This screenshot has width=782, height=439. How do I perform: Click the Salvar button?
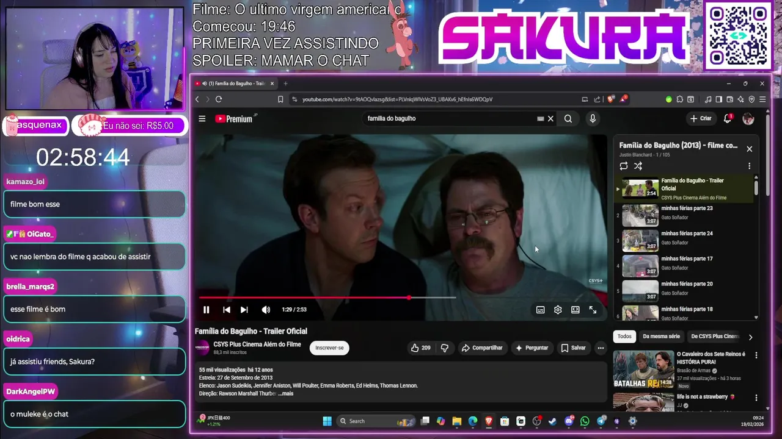point(574,348)
